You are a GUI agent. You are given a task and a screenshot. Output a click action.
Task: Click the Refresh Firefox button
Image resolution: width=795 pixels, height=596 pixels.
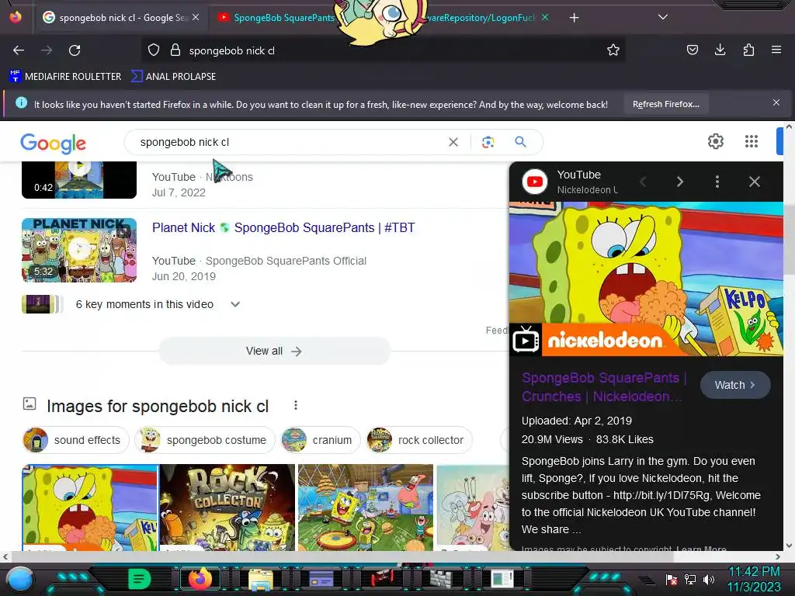(x=665, y=105)
